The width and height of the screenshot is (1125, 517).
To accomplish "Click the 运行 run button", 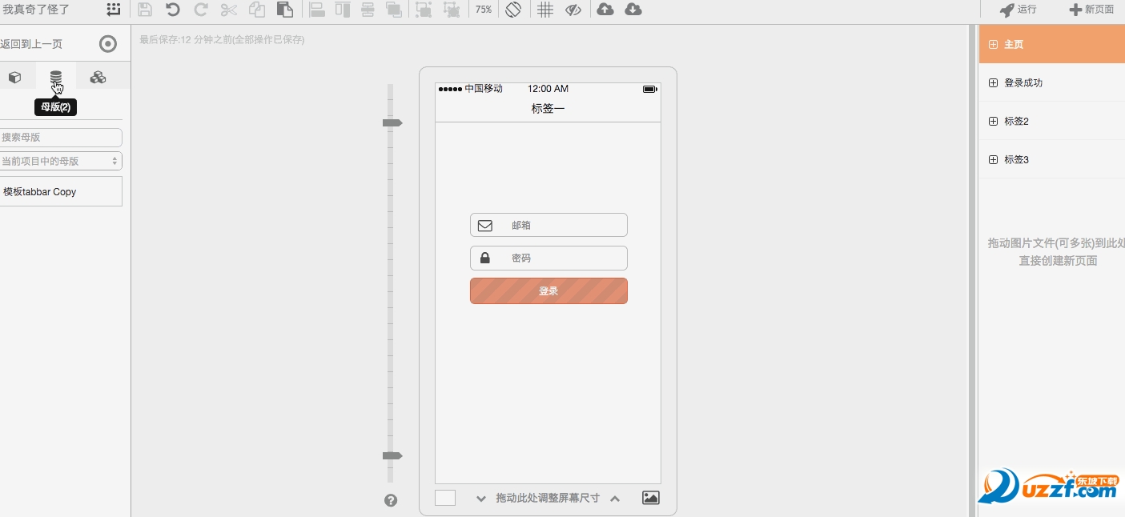I will point(1019,10).
